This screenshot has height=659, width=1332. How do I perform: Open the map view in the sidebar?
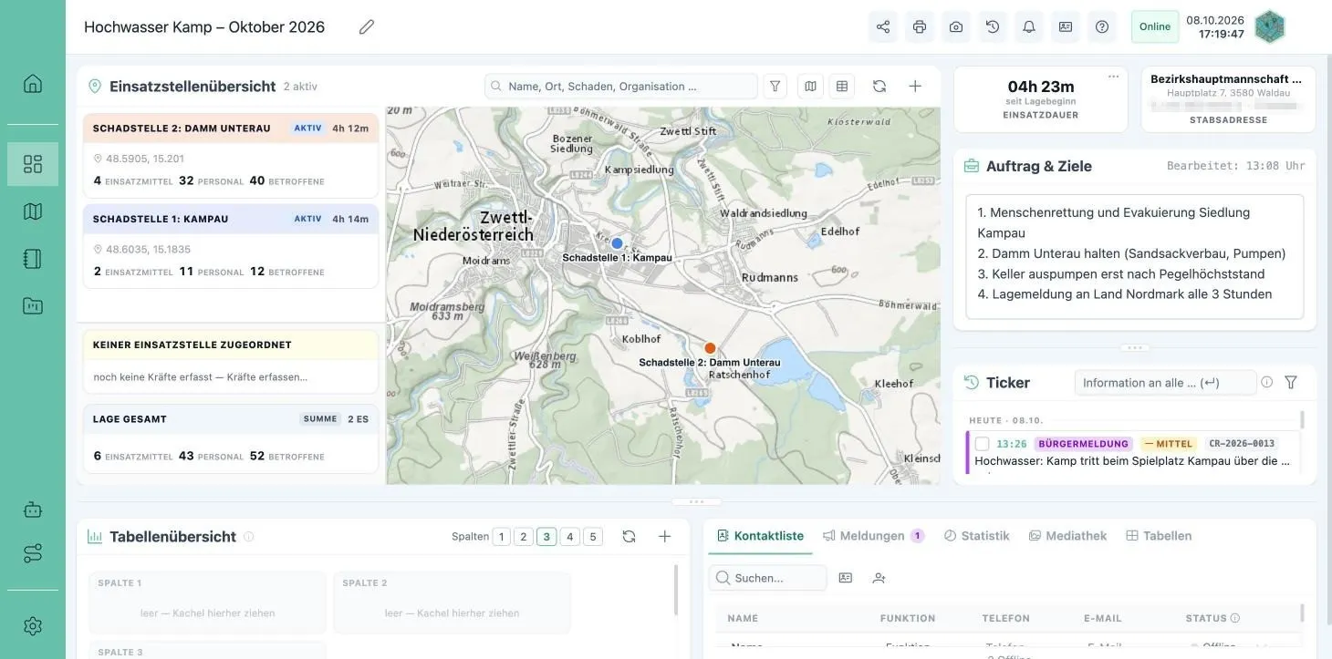pyautogui.click(x=33, y=211)
